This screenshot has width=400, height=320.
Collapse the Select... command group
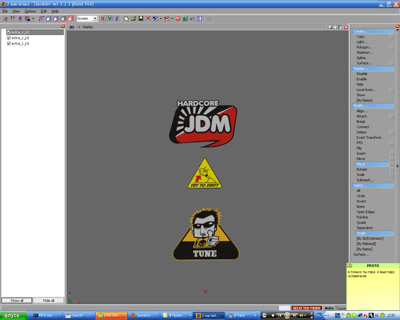(373, 186)
